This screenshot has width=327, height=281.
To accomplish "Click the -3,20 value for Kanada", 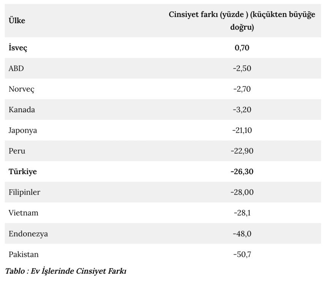I will click(242, 110).
